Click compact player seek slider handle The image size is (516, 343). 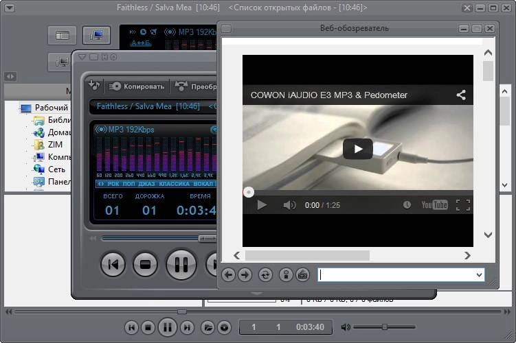pyautogui.click(x=207, y=239)
